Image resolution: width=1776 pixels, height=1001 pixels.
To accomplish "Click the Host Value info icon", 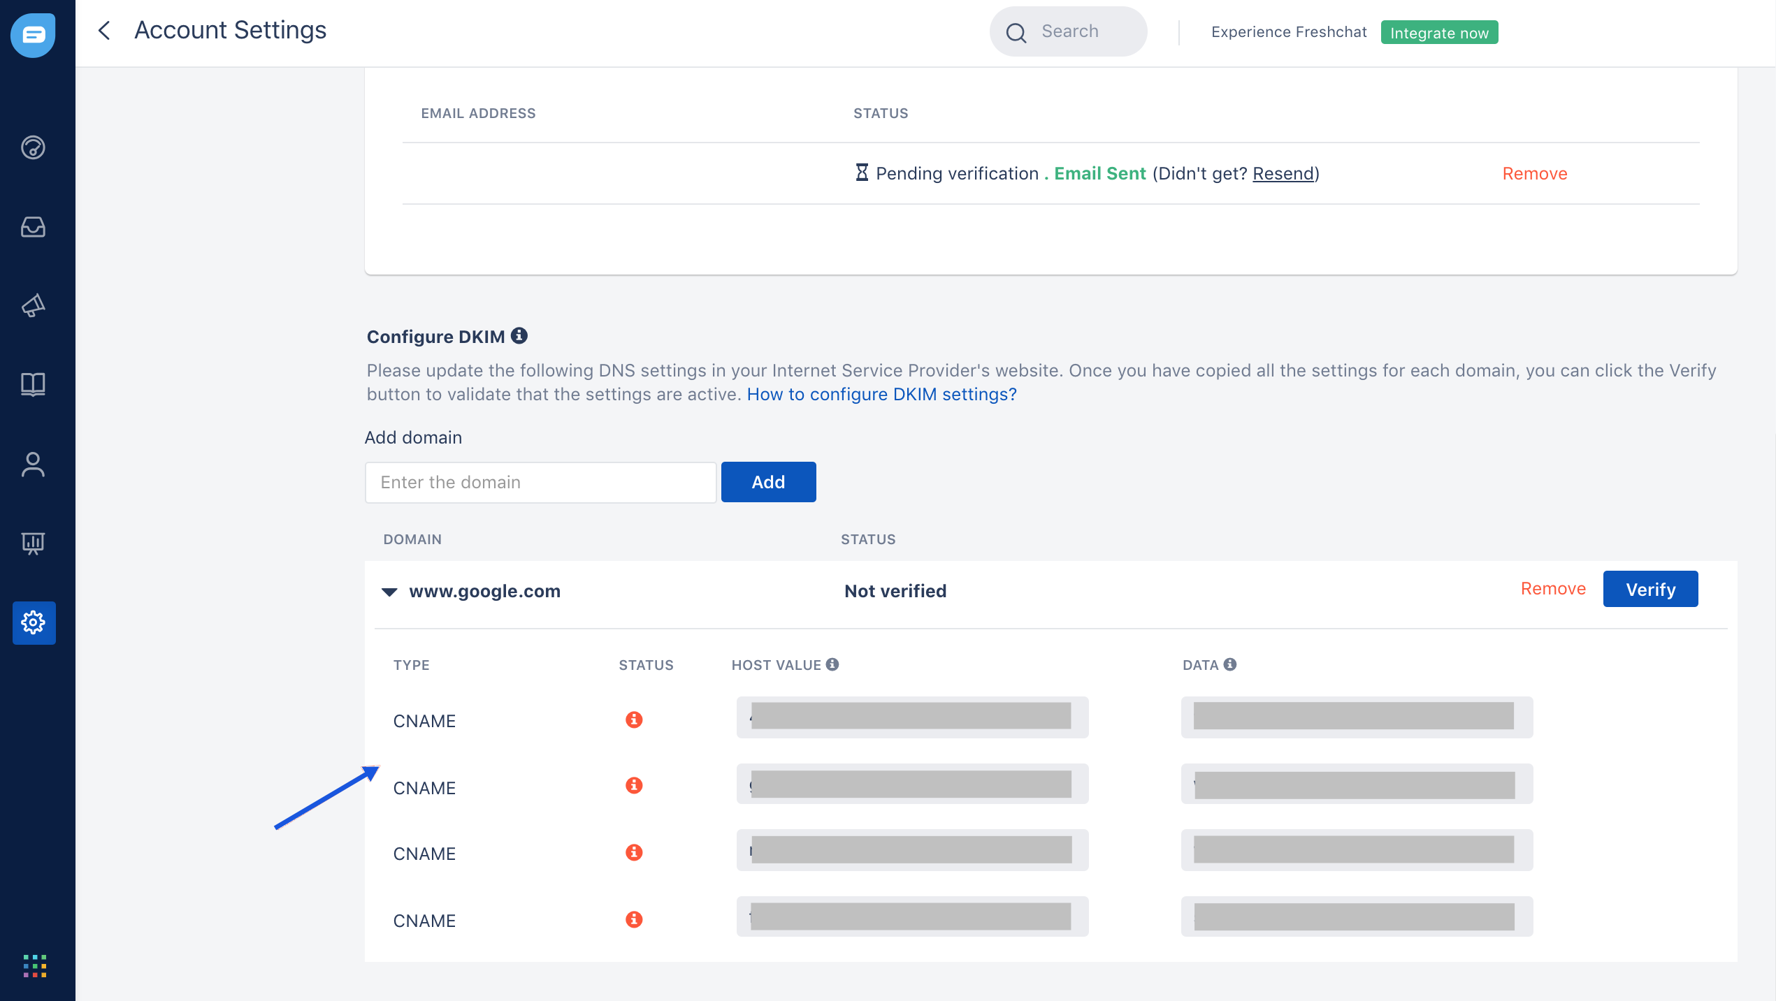I will click(832, 664).
